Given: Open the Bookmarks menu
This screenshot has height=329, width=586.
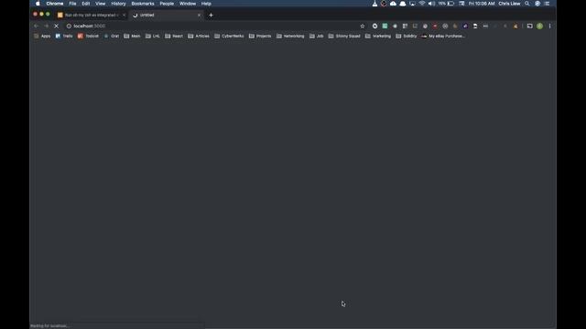Looking at the screenshot, I should [x=143, y=4].
